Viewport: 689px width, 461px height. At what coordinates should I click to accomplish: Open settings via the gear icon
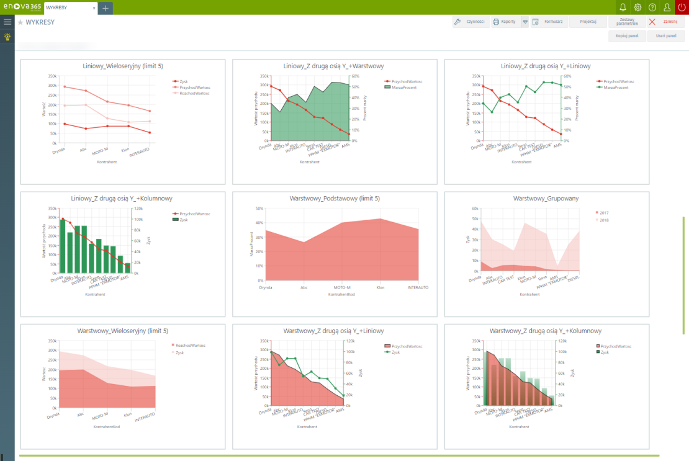(637, 7)
